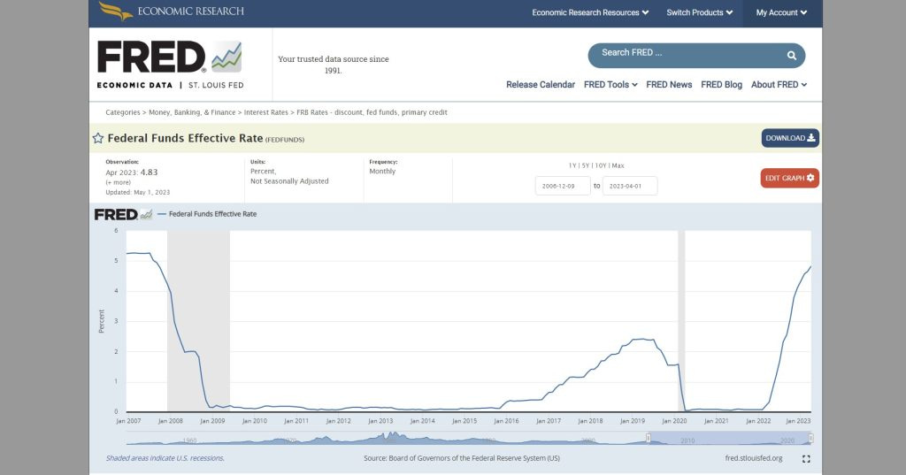Click Interest Rates breadcrumb
This screenshot has width=906, height=475.
pos(265,112)
